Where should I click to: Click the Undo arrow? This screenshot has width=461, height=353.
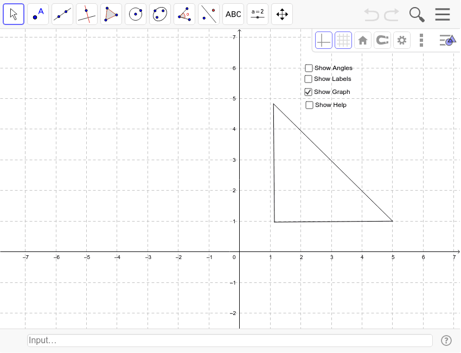coord(372,15)
